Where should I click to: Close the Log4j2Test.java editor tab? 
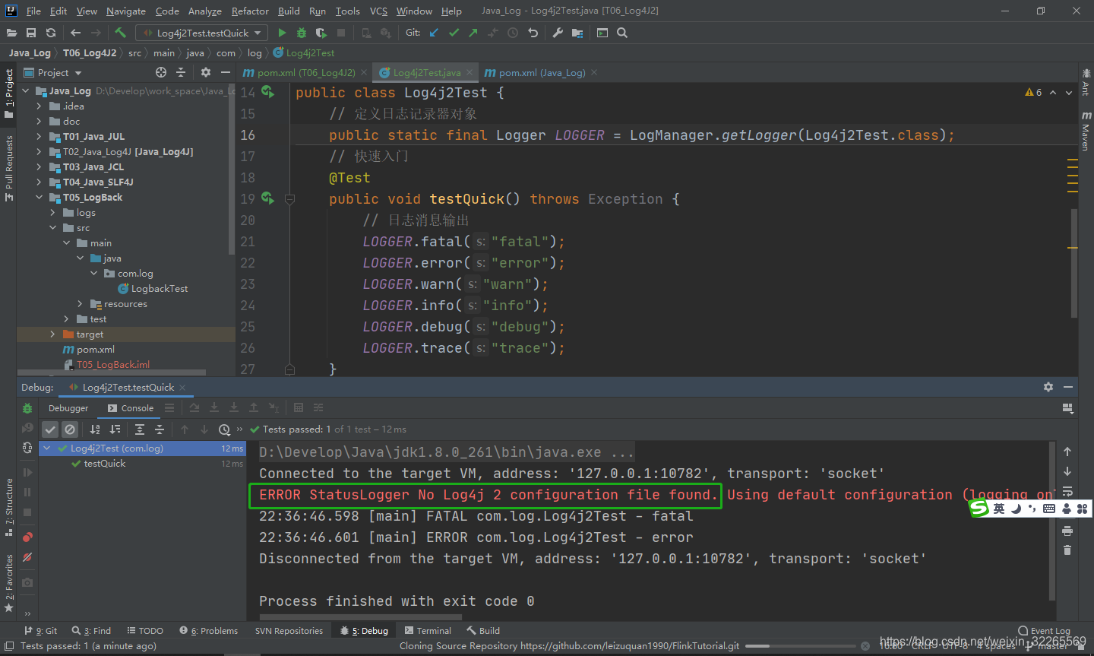tap(470, 72)
